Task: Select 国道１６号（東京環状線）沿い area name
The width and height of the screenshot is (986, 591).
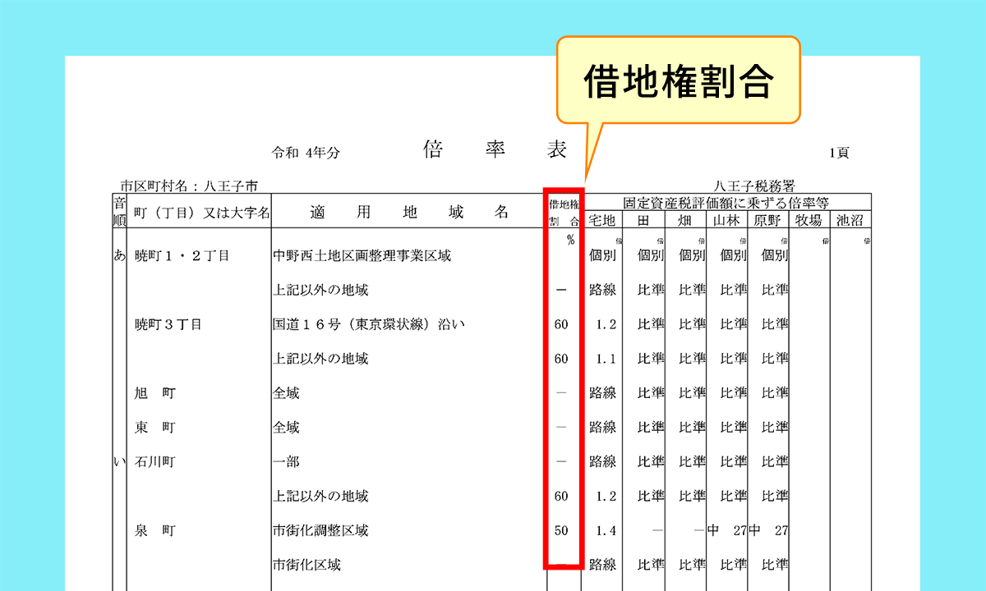Action: point(369,325)
